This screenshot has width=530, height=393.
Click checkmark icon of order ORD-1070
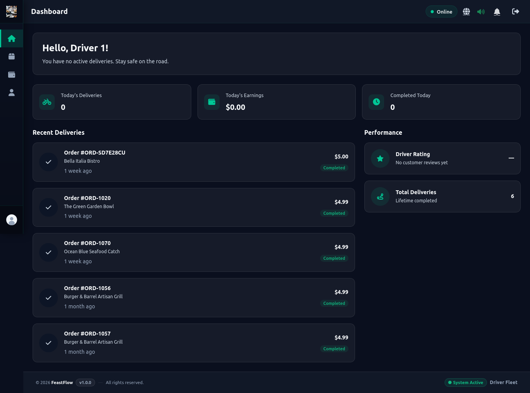click(x=48, y=252)
